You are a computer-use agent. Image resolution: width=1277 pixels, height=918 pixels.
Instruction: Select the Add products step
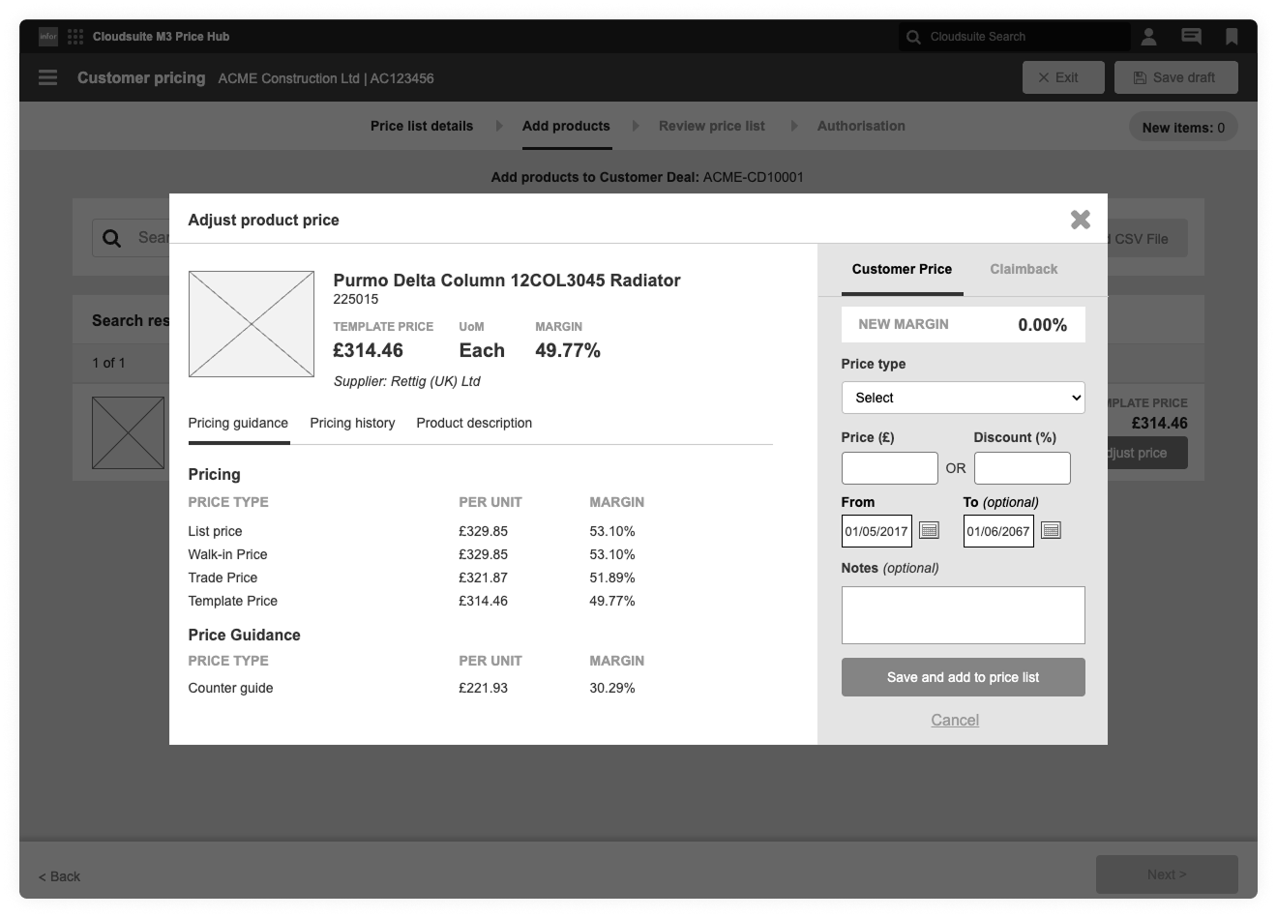pyautogui.click(x=566, y=126)
